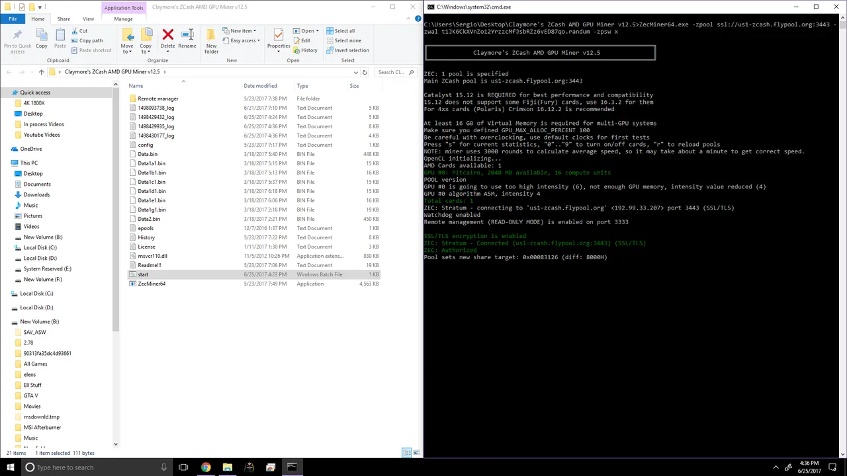Sort files by Size column header
The width and height of the screenshot is (847, 476).
tap(354, 86)
